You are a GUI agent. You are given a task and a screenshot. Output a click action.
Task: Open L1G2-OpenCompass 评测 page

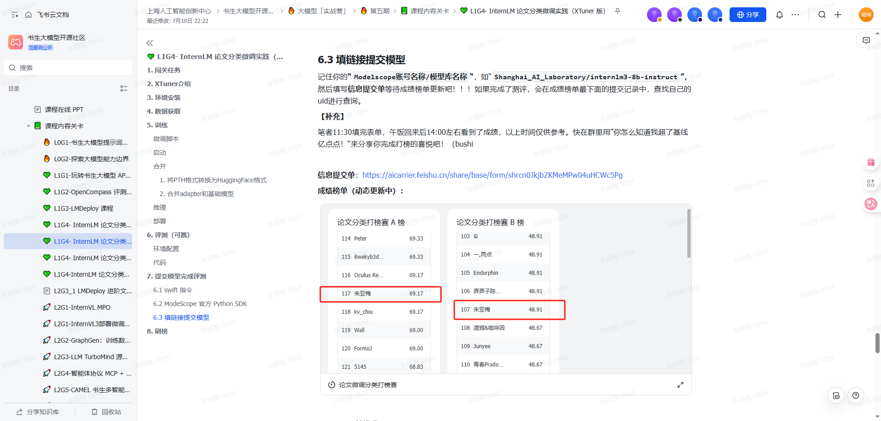[93, 192]
